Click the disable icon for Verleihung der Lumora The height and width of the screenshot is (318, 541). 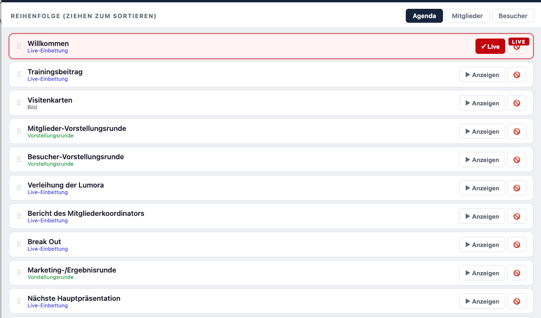[x=516, y=188]
